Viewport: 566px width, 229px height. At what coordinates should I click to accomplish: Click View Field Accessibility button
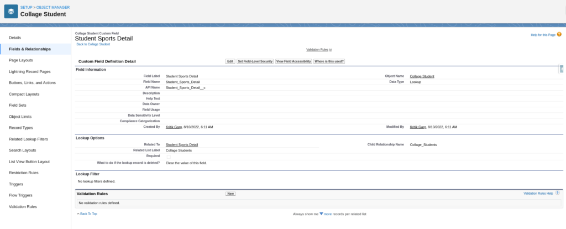pos(293,61)
